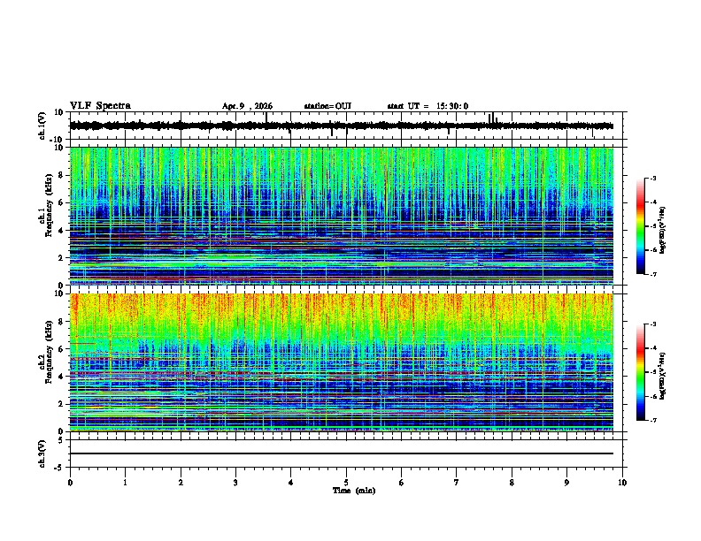Click the log(PSD) label beside ch.2 color scale
Screen dimensions: 701x541
coord(663,376)
